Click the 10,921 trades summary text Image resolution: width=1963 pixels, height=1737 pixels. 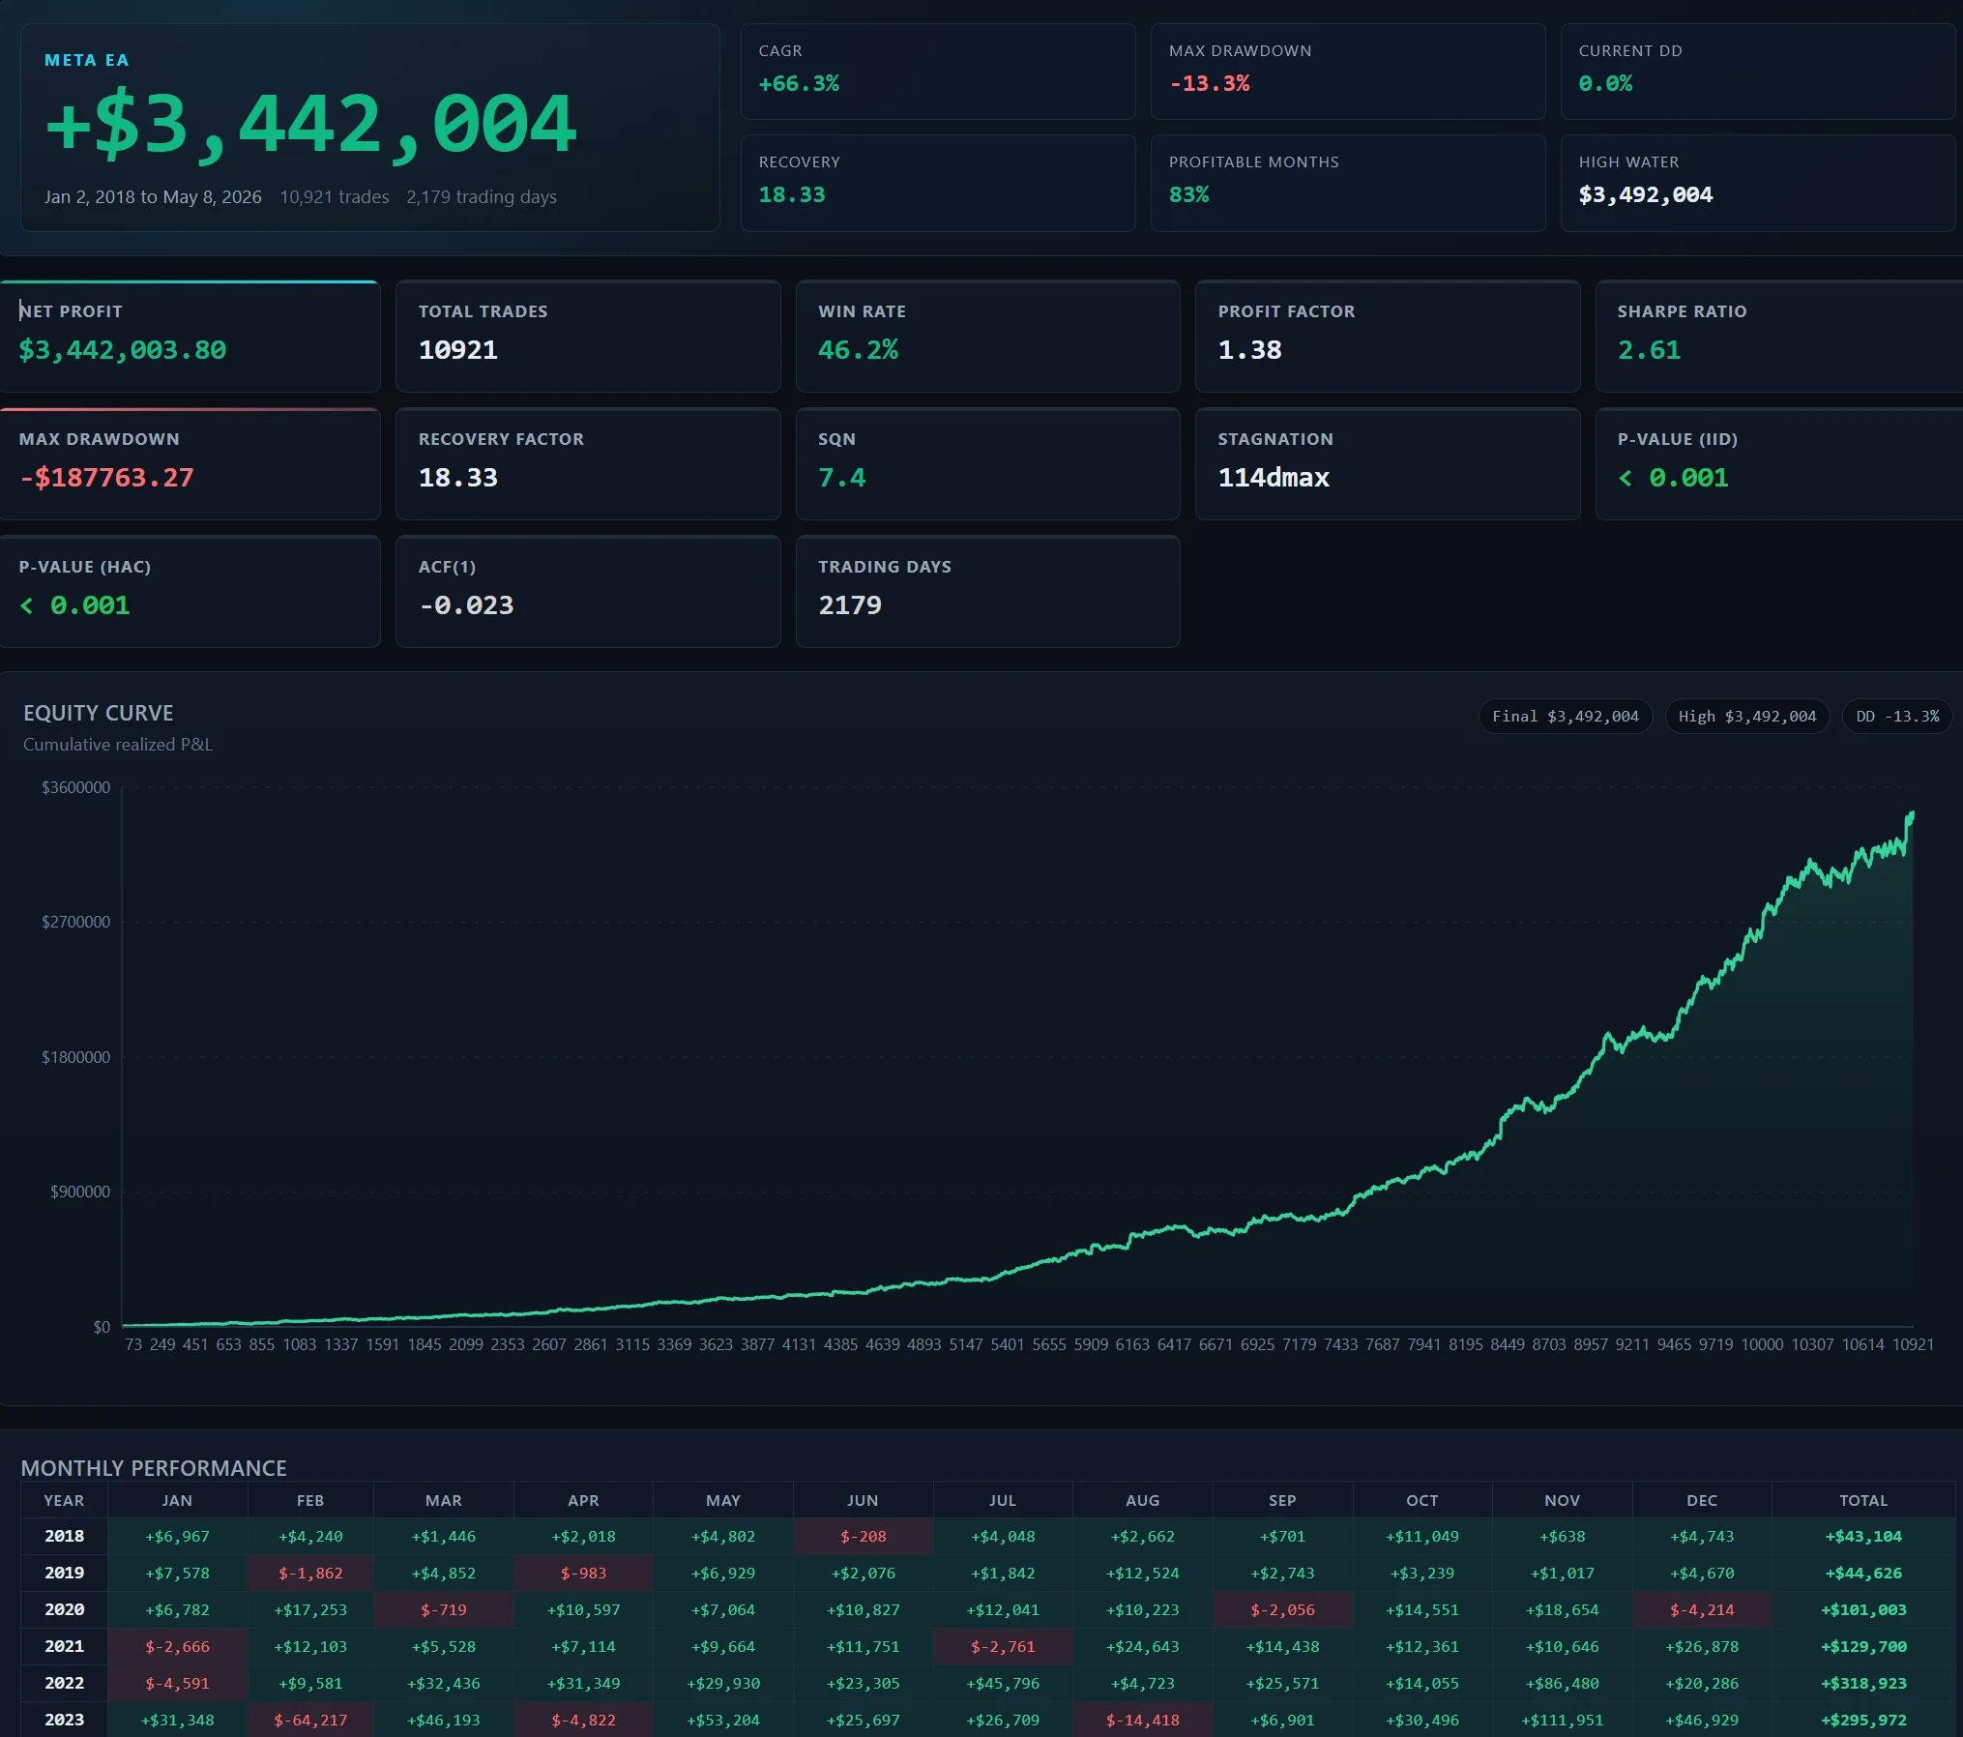(335, 197)
